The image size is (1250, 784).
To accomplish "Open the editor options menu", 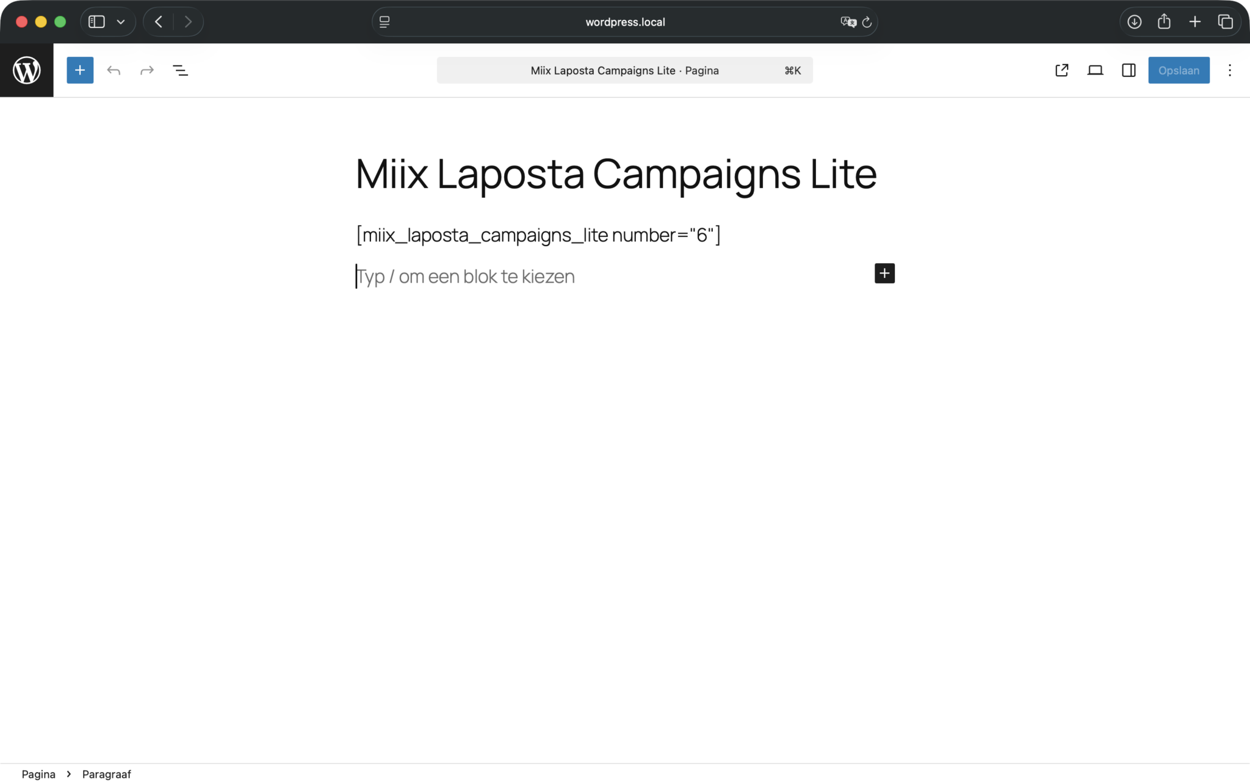I will tap(1230, 70).
